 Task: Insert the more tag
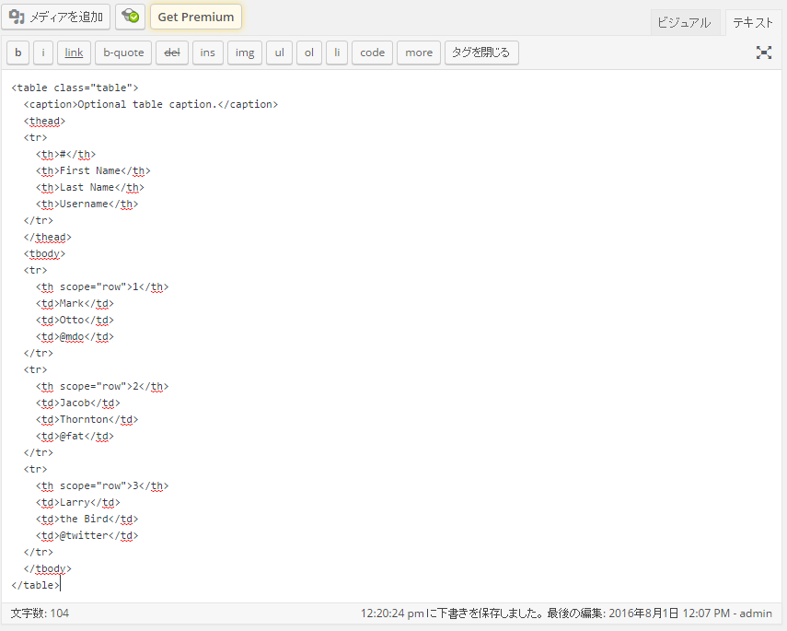[419, 53]
